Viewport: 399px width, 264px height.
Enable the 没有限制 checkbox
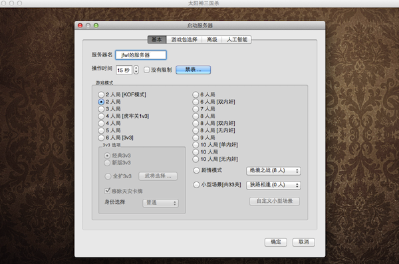(146, 70)
